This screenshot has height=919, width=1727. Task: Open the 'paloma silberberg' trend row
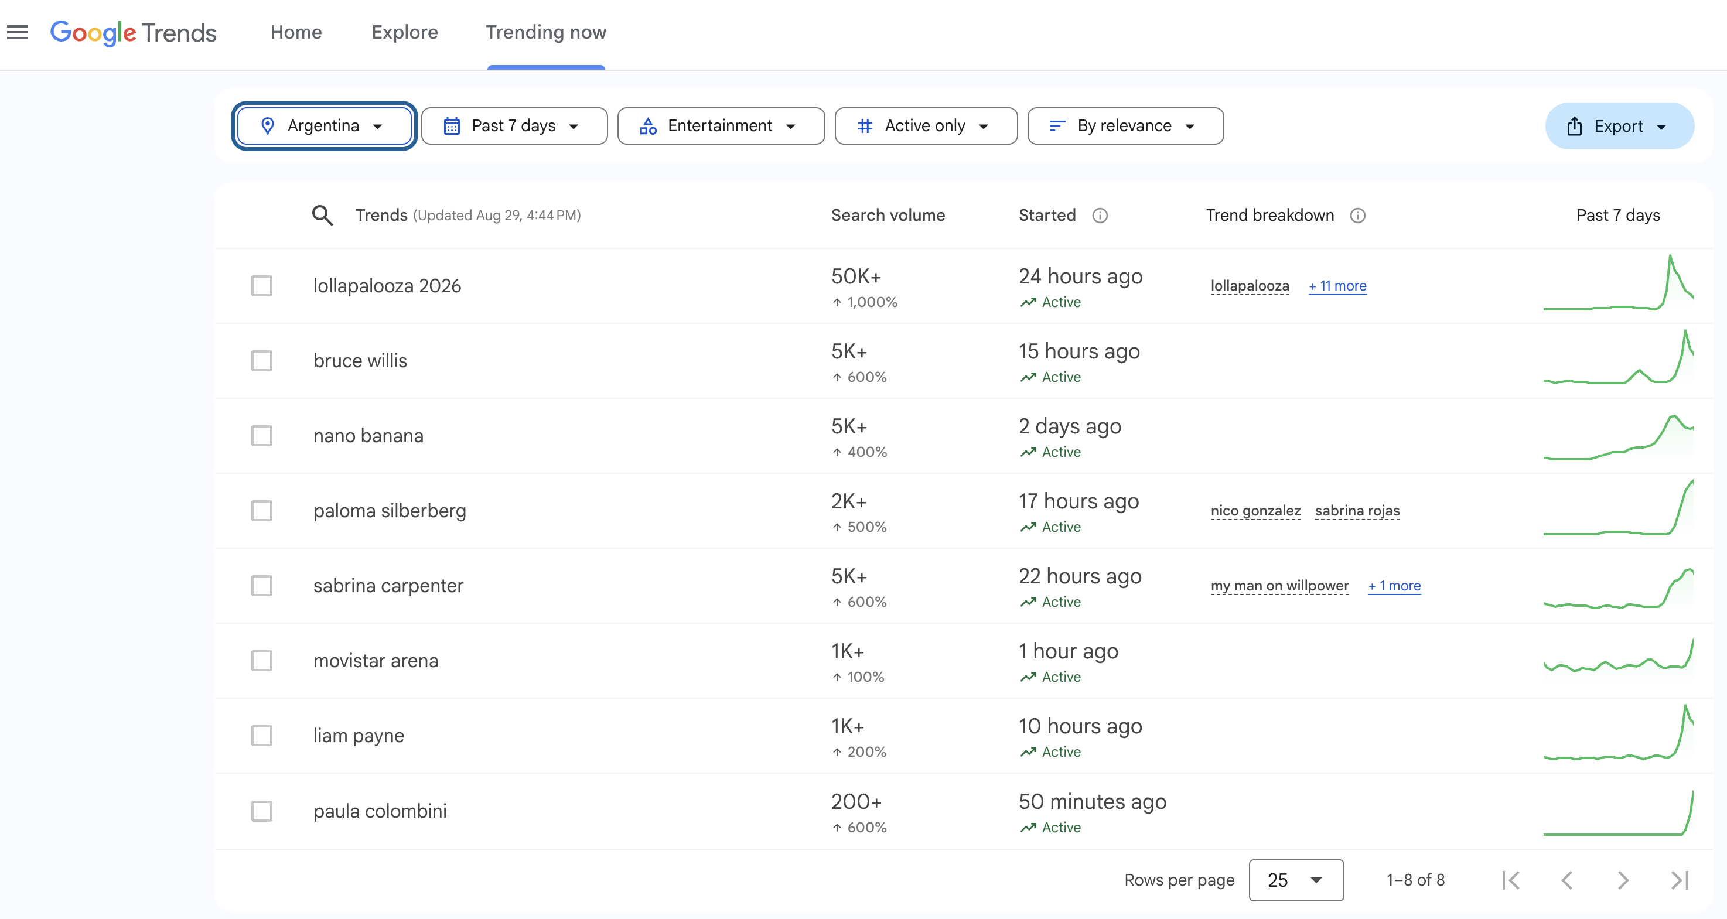point(963,511)
